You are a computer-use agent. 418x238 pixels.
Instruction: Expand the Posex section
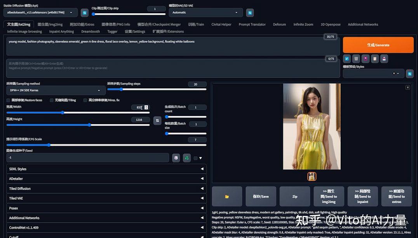click(106, 208)
